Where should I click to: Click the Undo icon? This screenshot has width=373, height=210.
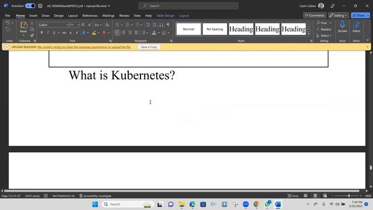point(8,23)
